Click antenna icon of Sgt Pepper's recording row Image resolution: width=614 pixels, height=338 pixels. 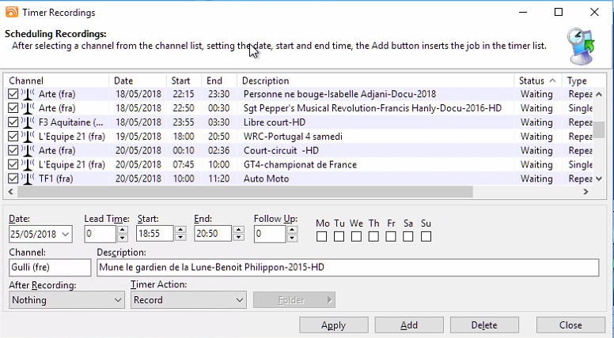28,108
